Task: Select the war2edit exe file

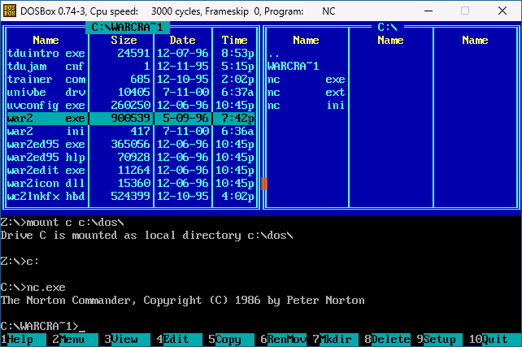Action: 131,170
